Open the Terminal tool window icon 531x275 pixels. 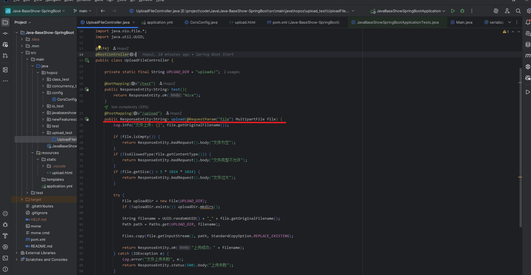point(5,258)
